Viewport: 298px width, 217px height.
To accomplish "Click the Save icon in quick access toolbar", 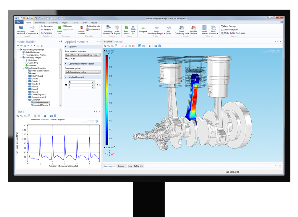I will click(x=28, y=18).
